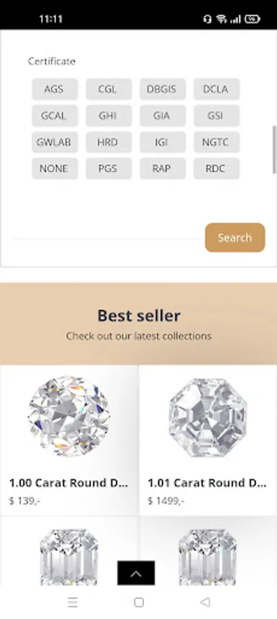Tap the Android back navigation icon
The height and width of the screenshot is (619, 277).
204,602
